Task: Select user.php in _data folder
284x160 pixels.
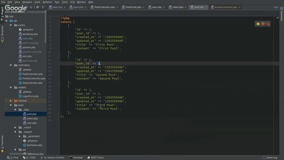Action: (x=30, y=123)
